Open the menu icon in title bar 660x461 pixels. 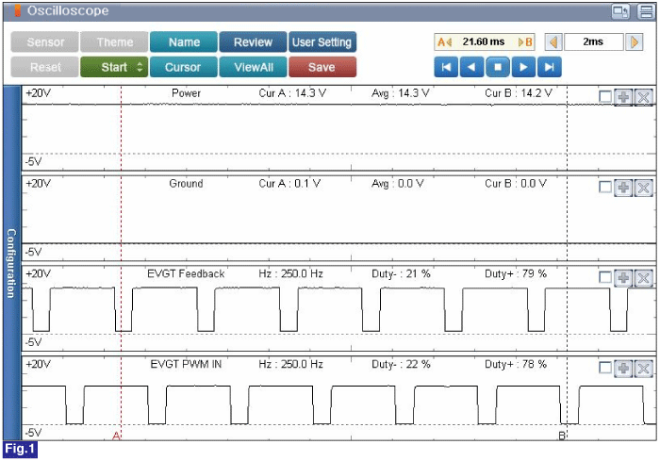646,11
